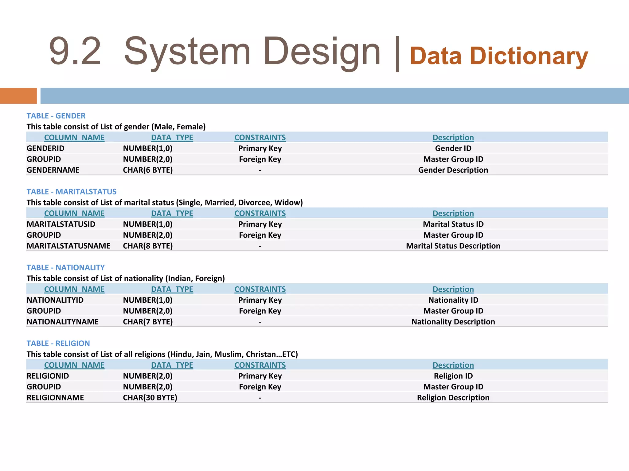Select the RELIGIONNAME cell
The height and width of the screenshot is (471, 629).
[x=55, y=398]
